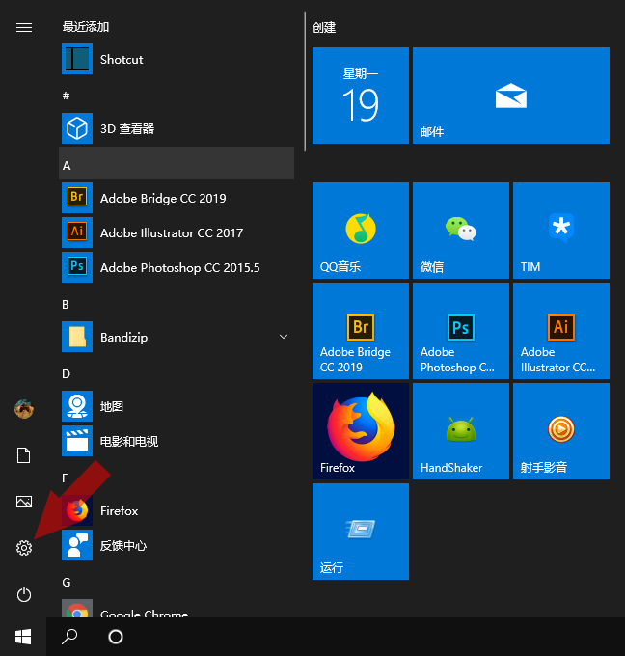The width and height of the screenshot is (625, 656).
Task: Open the Documents folder shortcut
Action: [24, 455]
